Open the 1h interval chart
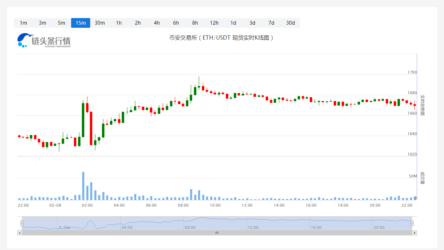444x250 pixels. click(x=119, y=23)
